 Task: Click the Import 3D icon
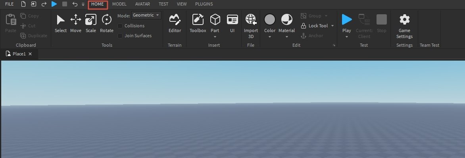[251, 19]
